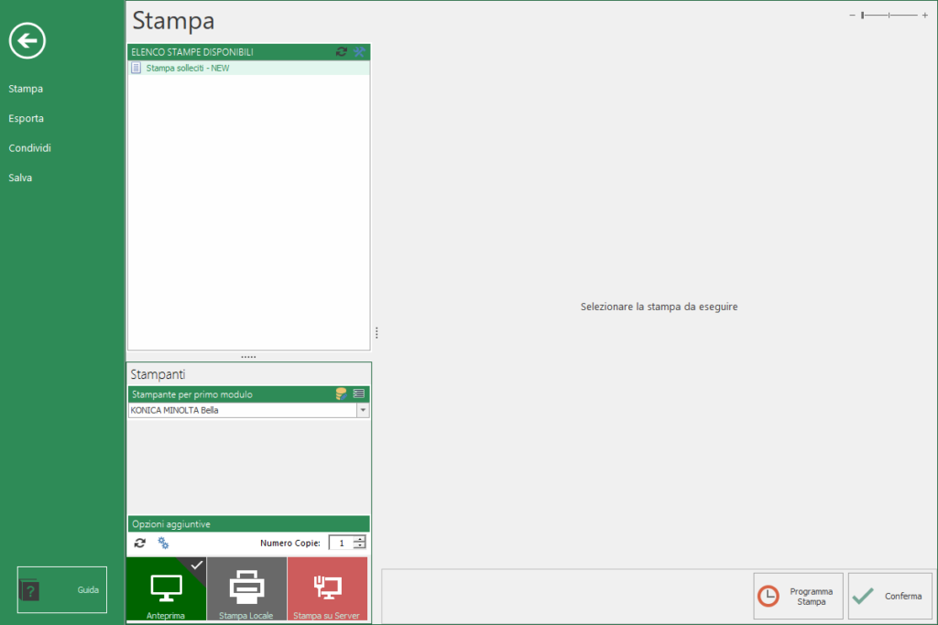Viewport: 938px width, 625px height.
Task: Go back using the circled arrow icon
Action: point(27,40)
